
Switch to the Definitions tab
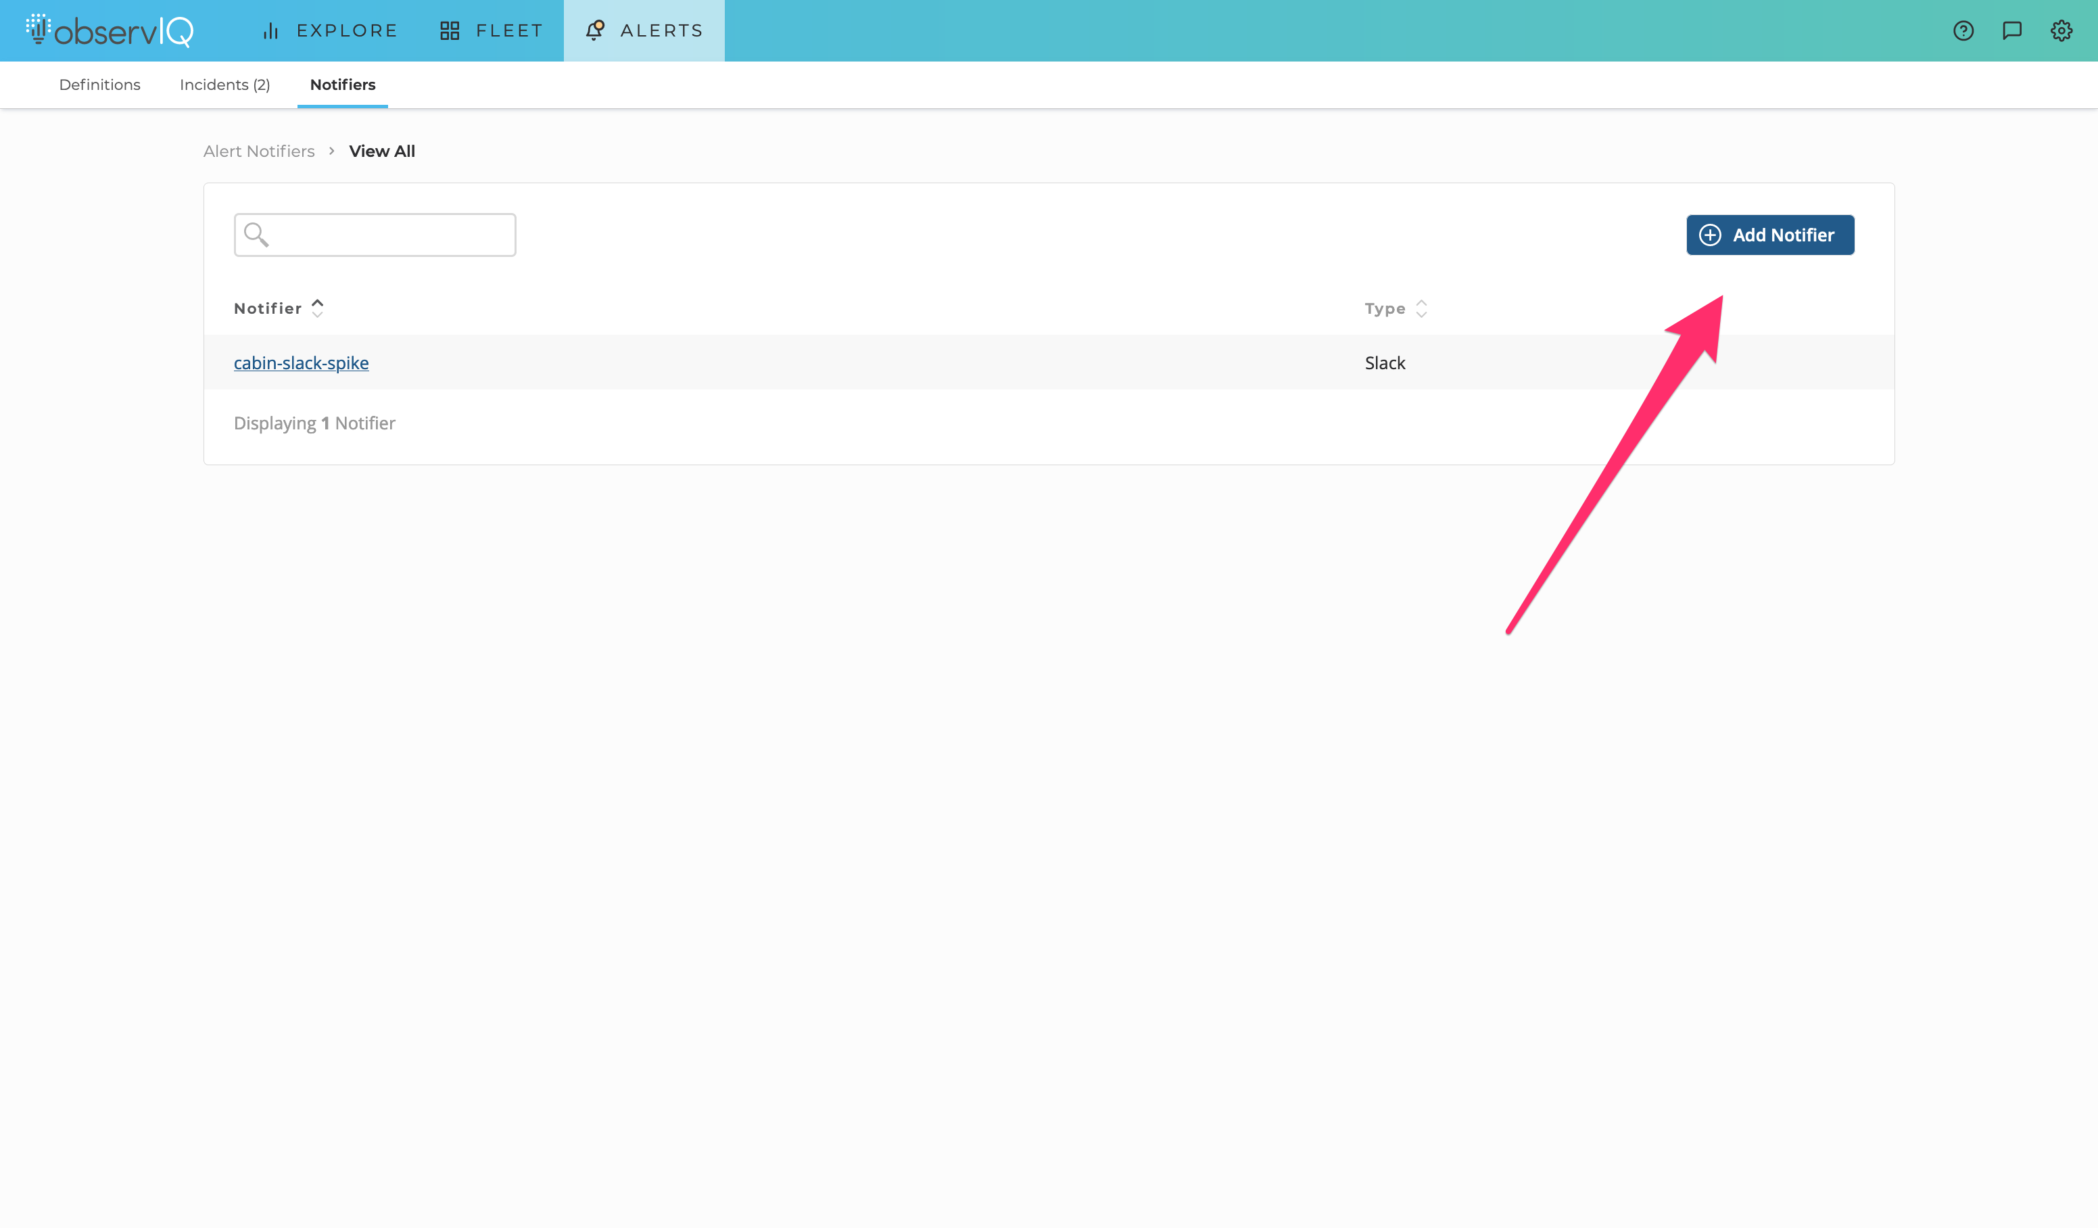pos(100,85)
